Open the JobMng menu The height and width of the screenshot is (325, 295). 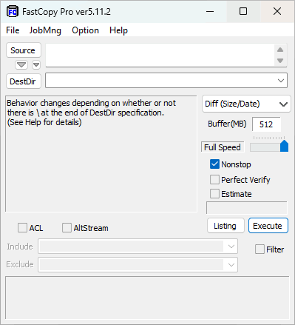[x=45, y=30]
